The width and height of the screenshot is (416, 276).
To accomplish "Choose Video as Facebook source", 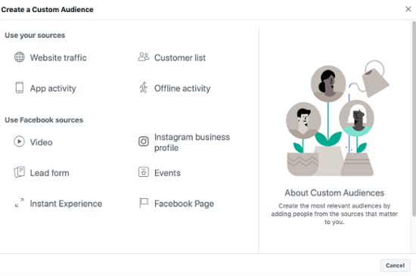I will pos(41,142).
